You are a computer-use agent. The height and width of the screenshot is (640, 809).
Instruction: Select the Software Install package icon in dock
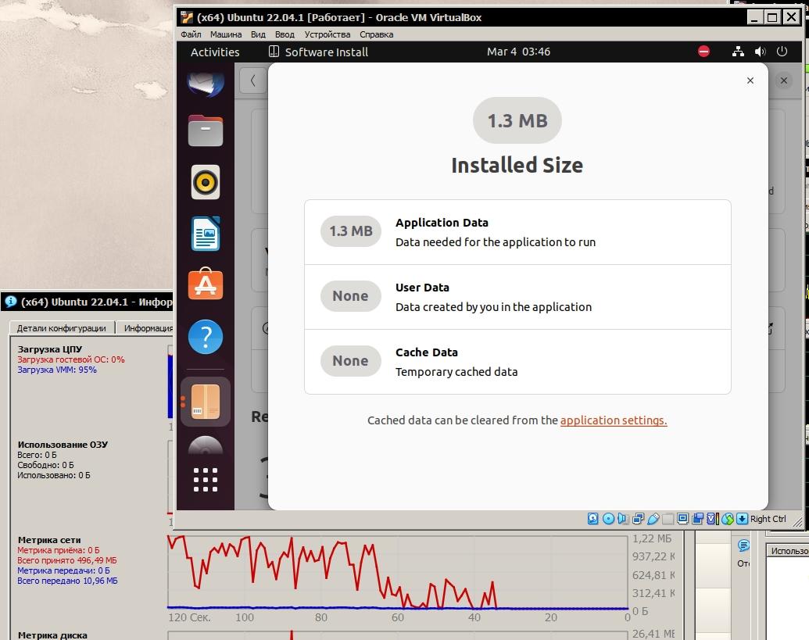206,402
